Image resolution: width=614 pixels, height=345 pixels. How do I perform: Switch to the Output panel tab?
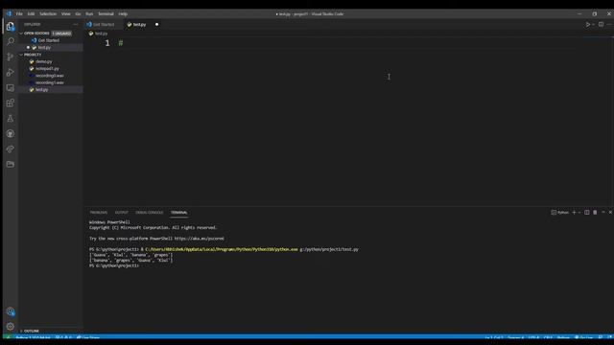click(x=122, y=213)
